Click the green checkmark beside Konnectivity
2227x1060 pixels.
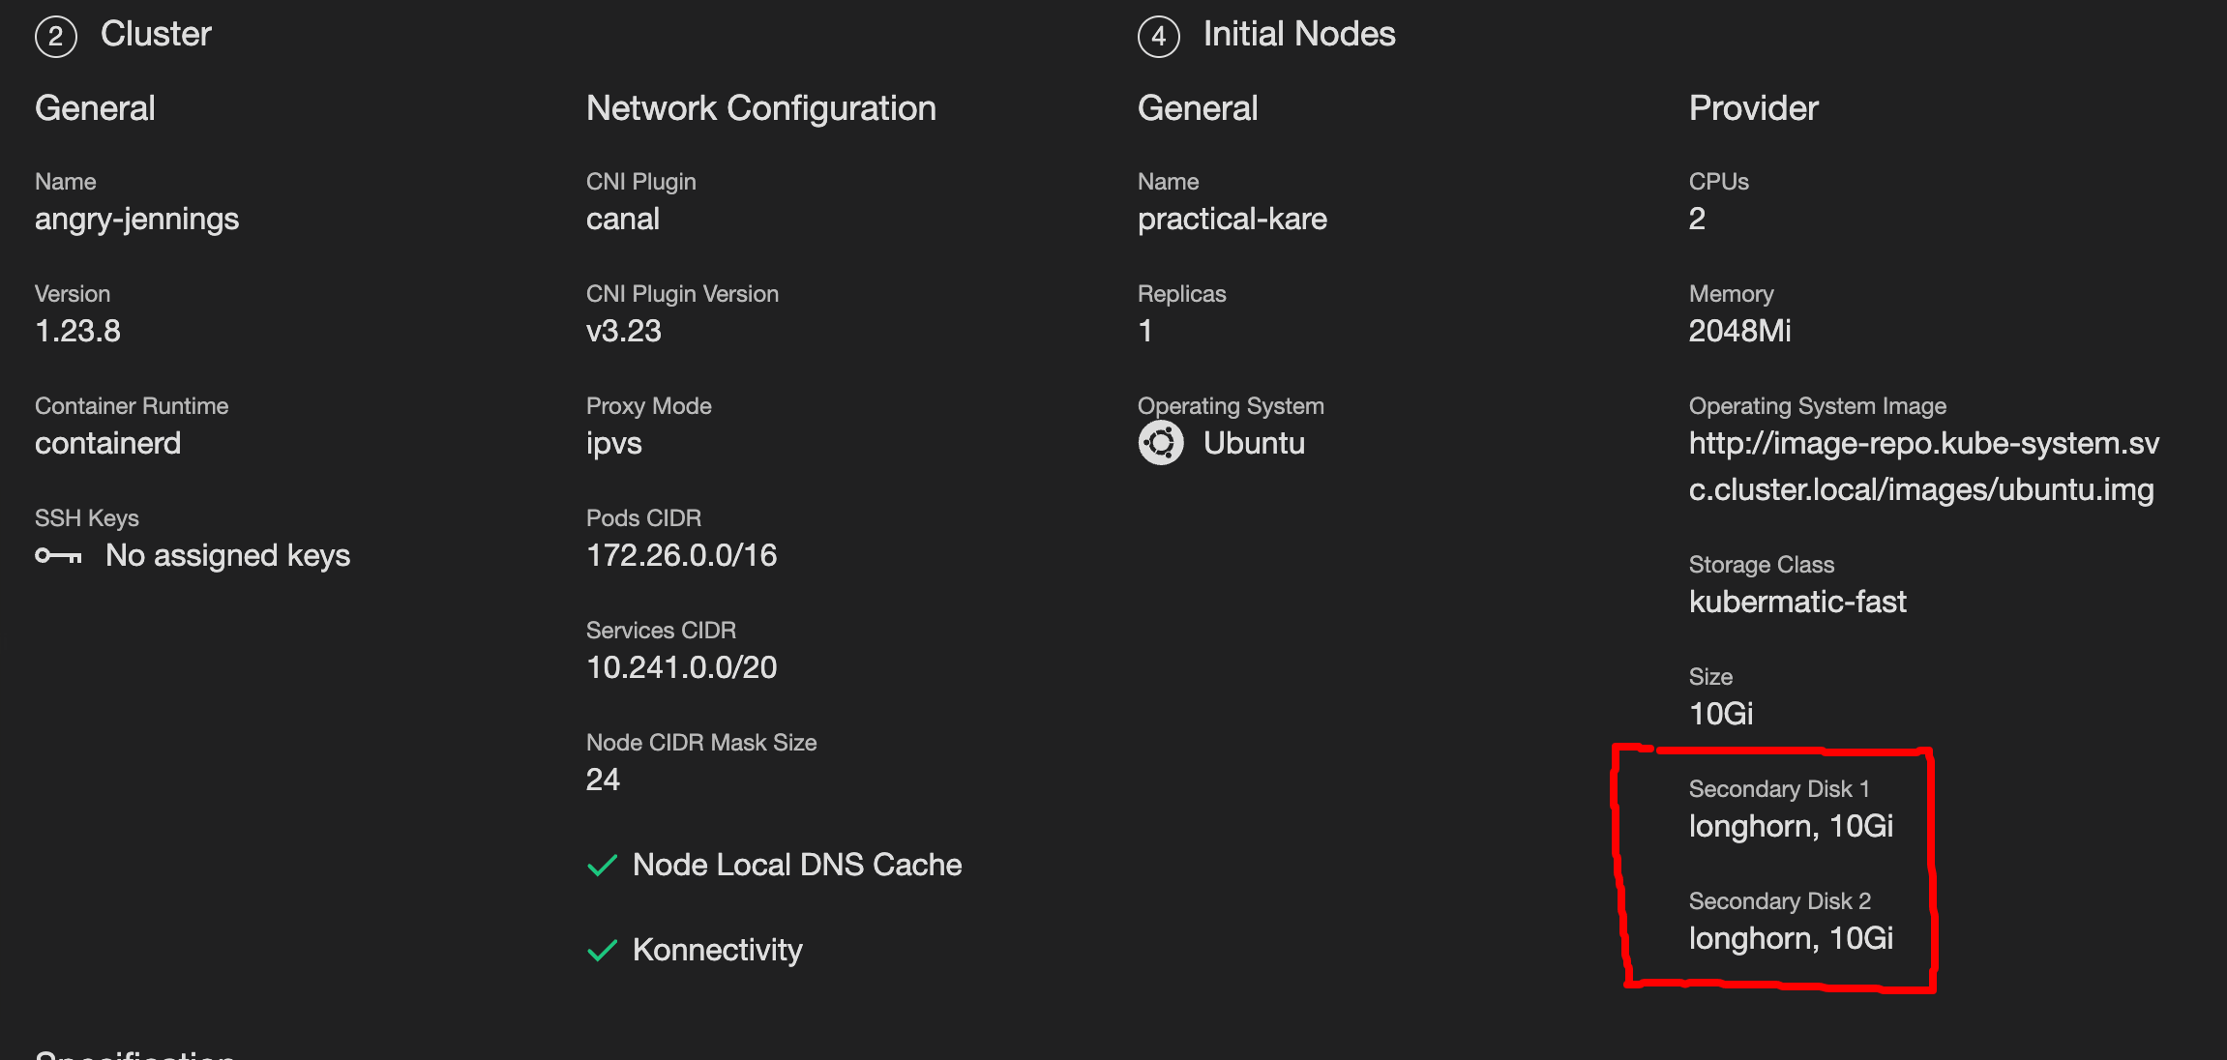click(x=602, y=950)
